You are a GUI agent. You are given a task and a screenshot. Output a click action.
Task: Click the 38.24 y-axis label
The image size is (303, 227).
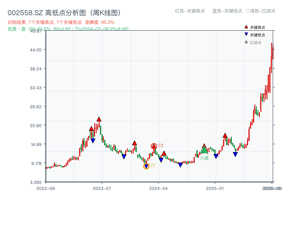(x=36, y=69)
